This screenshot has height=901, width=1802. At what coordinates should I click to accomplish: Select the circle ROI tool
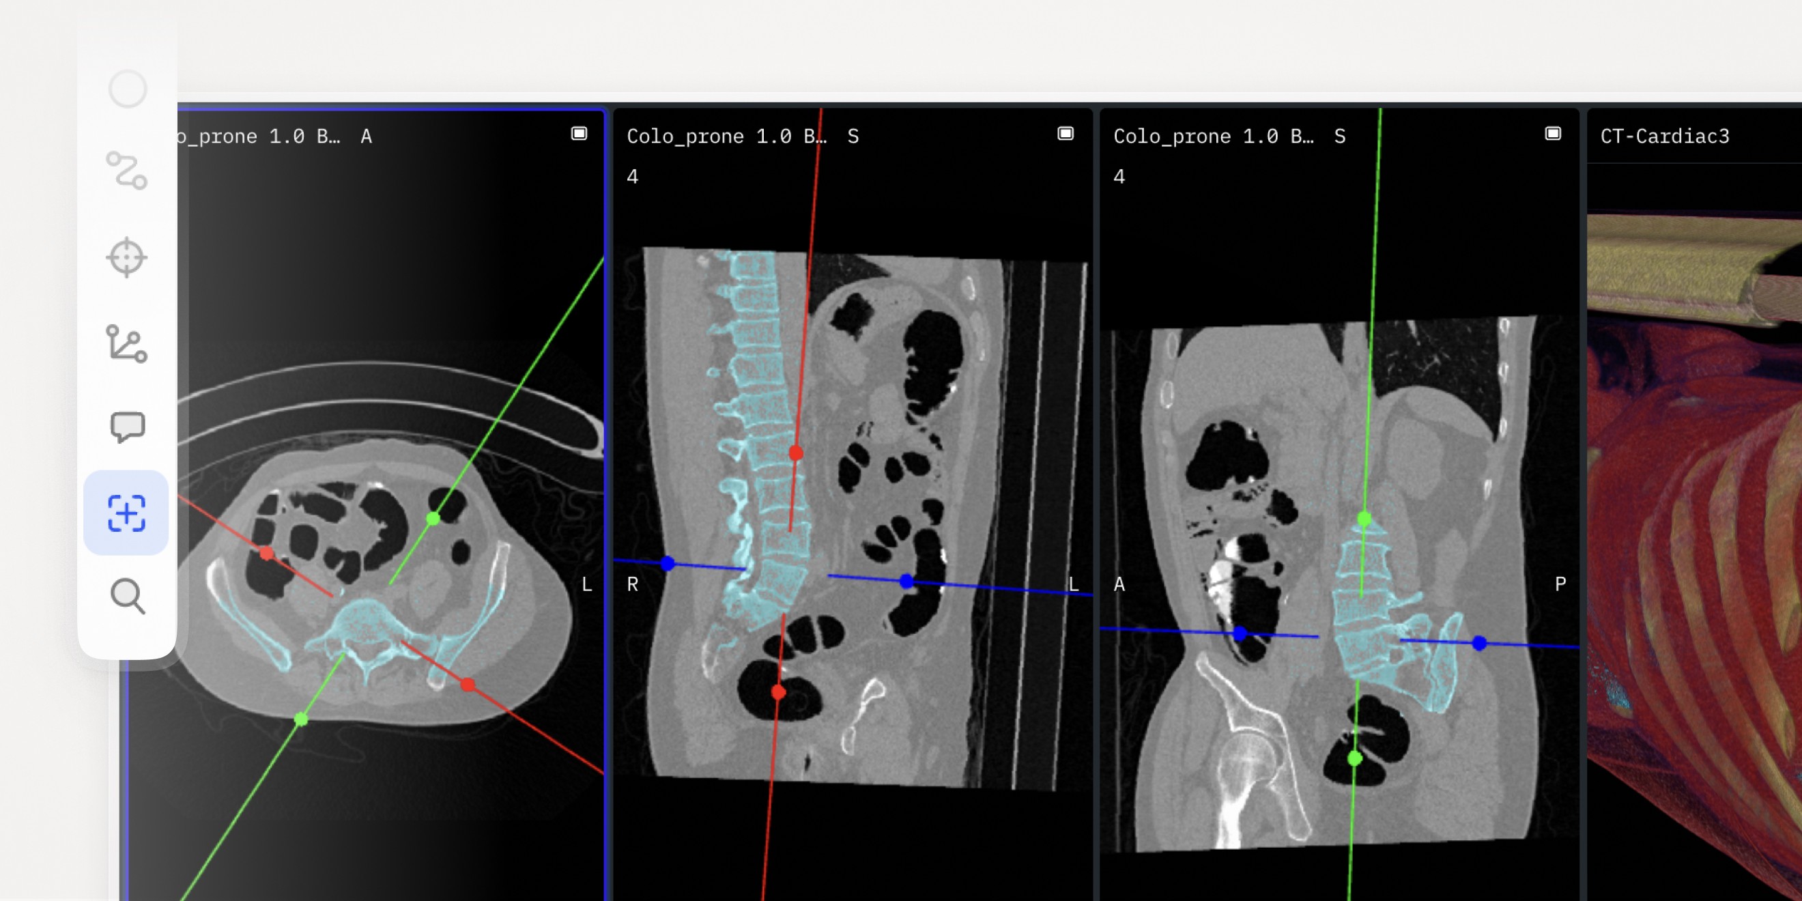tap(128, 89)
